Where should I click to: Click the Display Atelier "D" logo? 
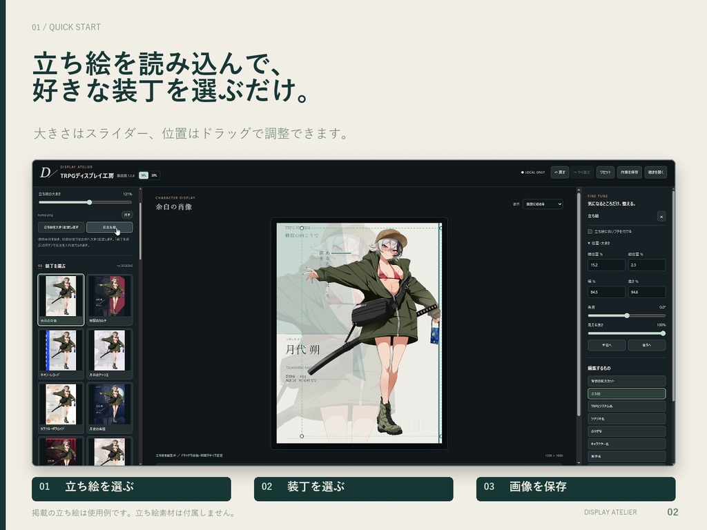[x=48, y=173]
